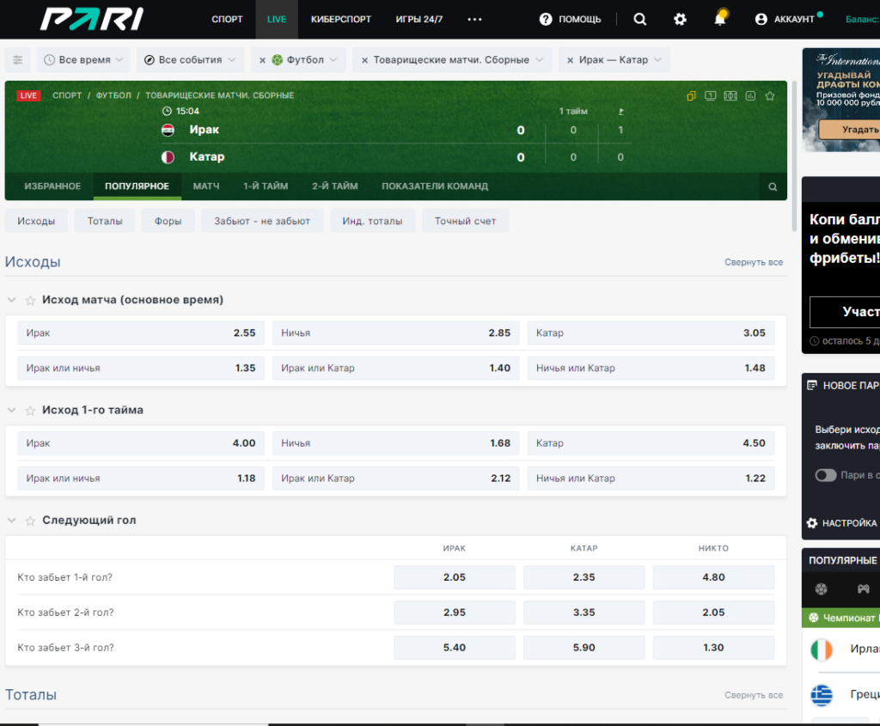Click the PARI logo
The width and height of the screenshot is (880, 726).
[91, 19]
